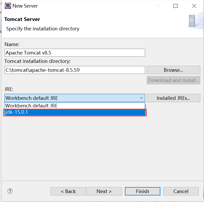Viewport: 204px width, 202px height.
Task: Open the help question mark icon
Action: tap(10, 191)
